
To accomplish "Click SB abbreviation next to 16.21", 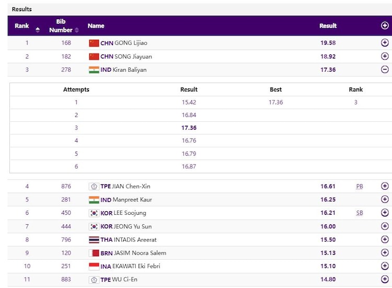I will pos(360,213).
